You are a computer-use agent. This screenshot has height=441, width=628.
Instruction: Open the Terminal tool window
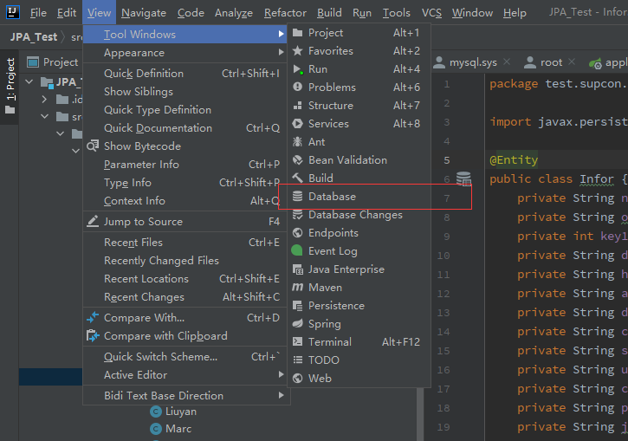click(359, 342)
